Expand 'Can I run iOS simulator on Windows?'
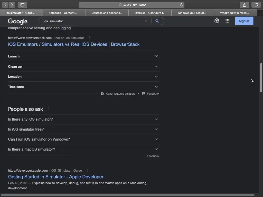Image resolution: width=263 pixels, height=197 pixels. click(x=83, y=139)
